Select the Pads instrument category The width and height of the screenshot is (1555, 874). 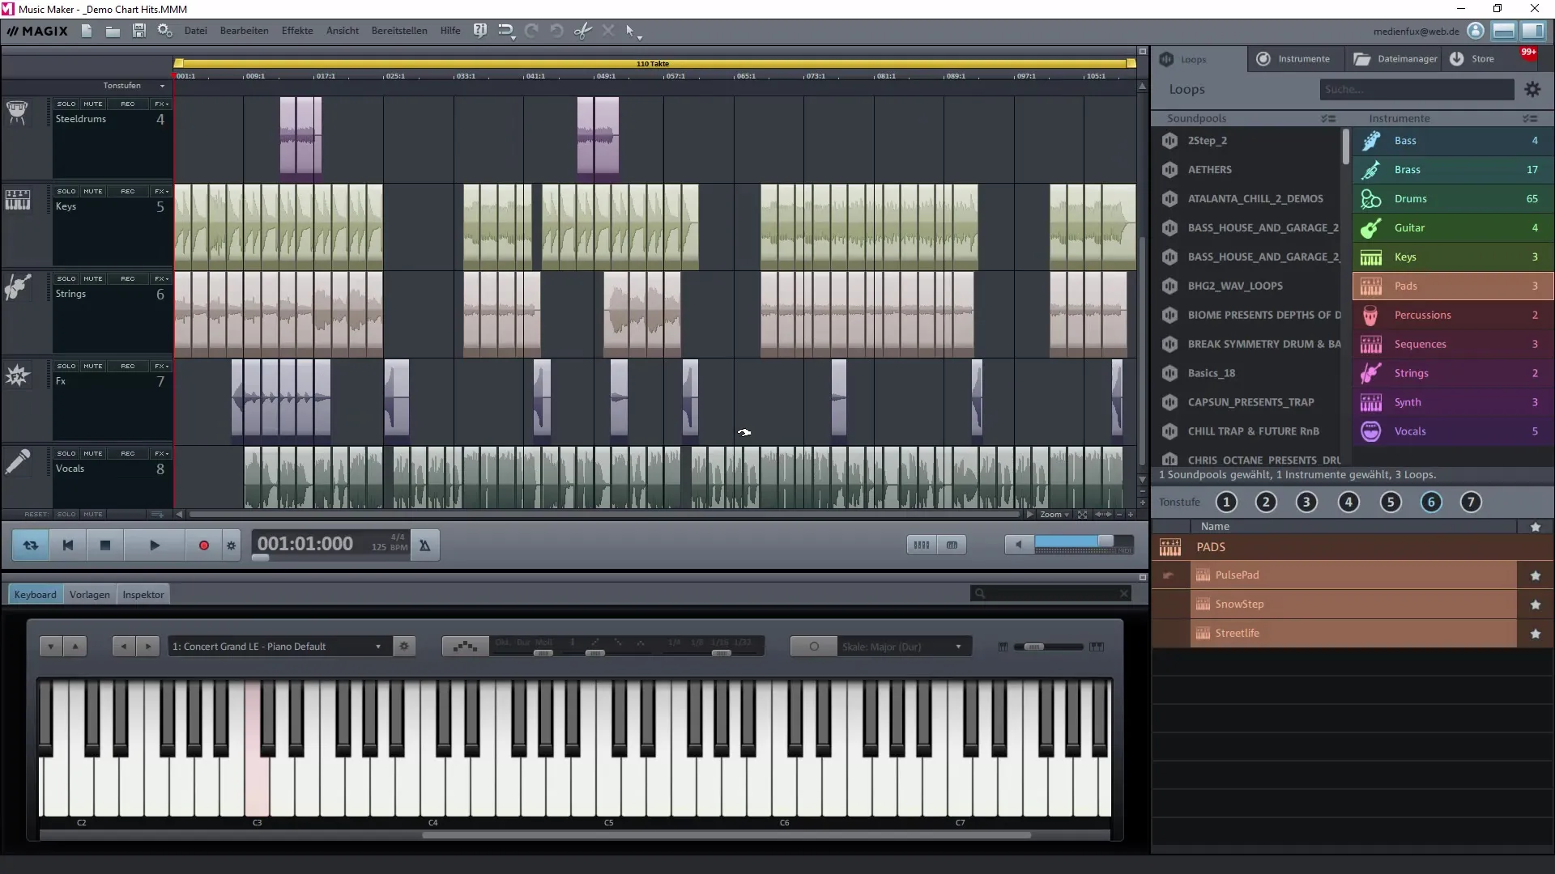1453,286
